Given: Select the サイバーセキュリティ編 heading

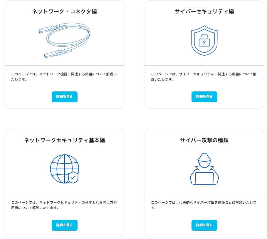Looking at the screenshot, I should pyautogui.click(x=204, y=11).
